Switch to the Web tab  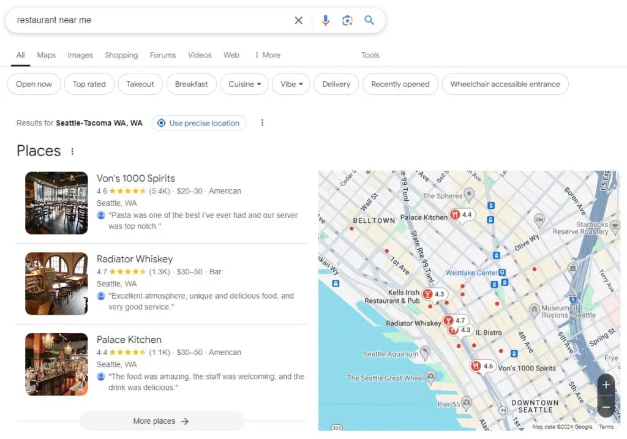click(231, 55)
